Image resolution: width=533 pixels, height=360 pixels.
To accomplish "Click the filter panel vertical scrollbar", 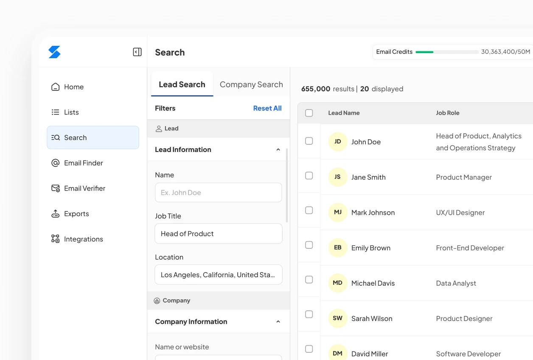I will 287,186.
